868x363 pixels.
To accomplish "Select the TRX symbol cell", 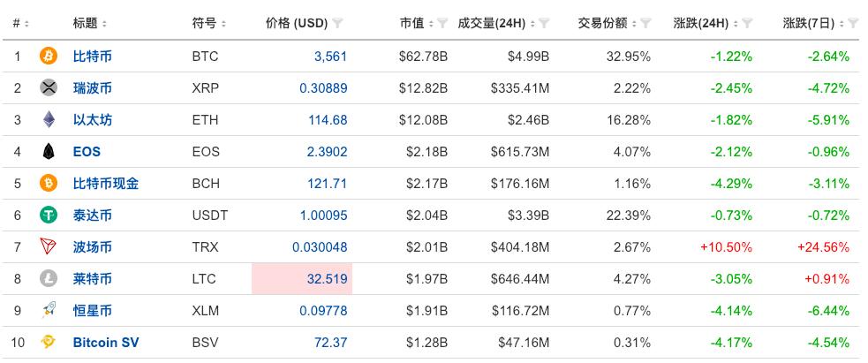I will [x=206, y=246].
